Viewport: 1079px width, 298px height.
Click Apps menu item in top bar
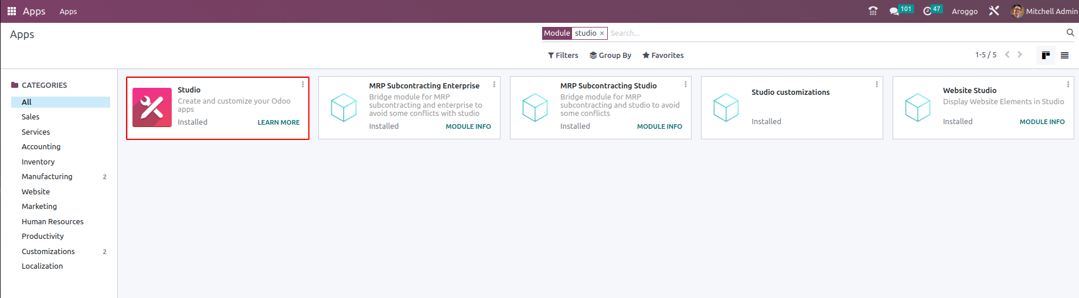68,12
